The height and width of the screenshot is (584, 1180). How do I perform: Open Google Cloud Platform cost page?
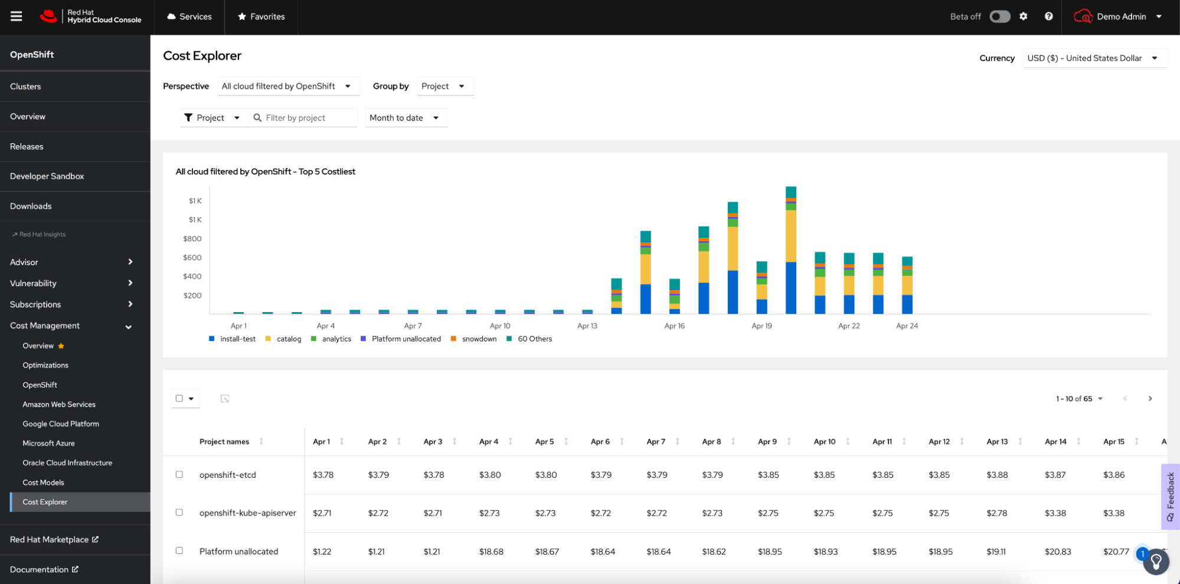coord(61,424)
